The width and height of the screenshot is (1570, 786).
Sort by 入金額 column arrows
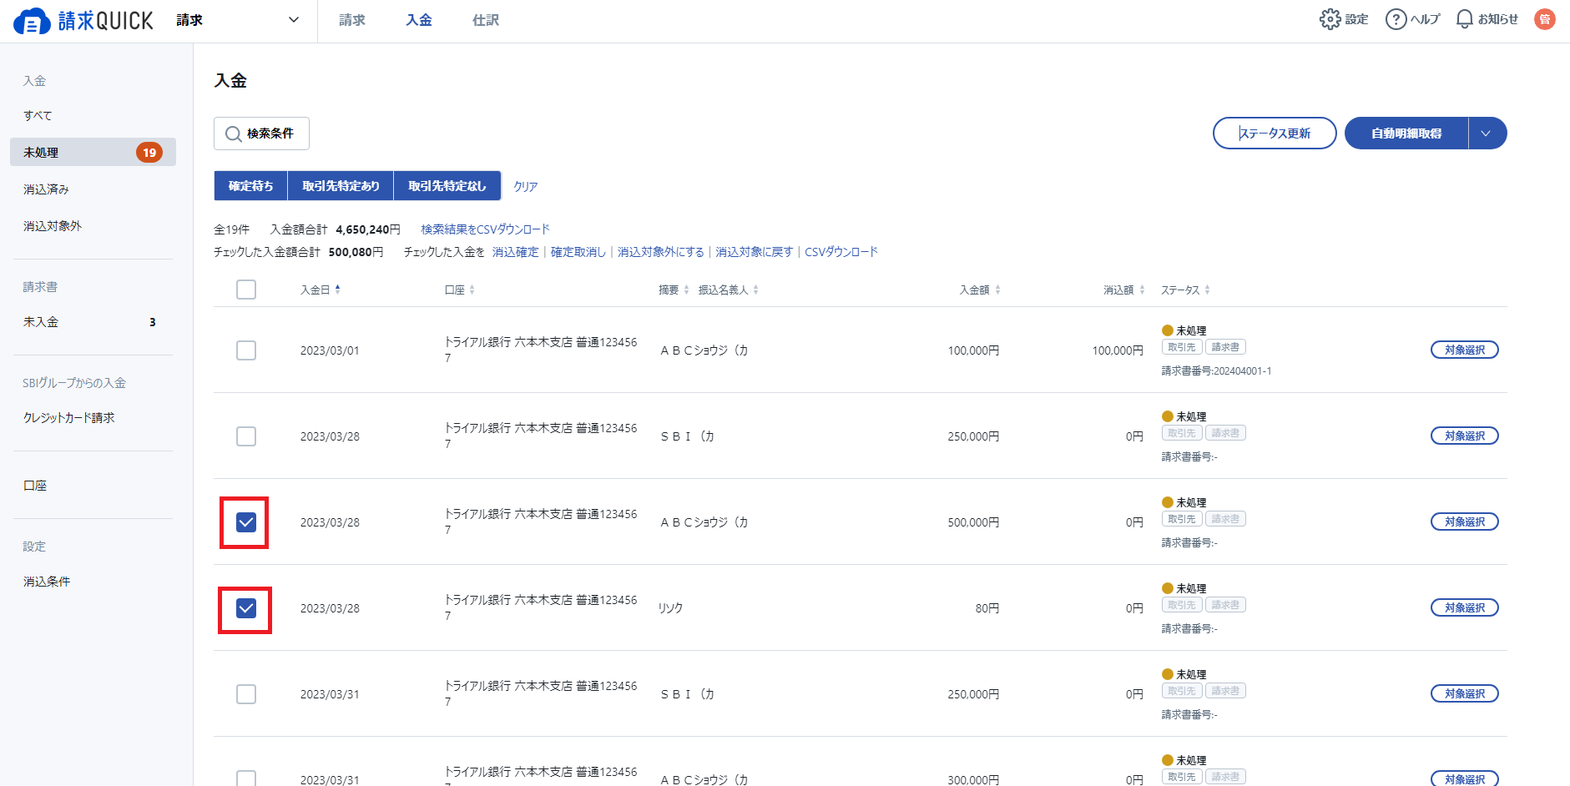[x=997, y=290]
